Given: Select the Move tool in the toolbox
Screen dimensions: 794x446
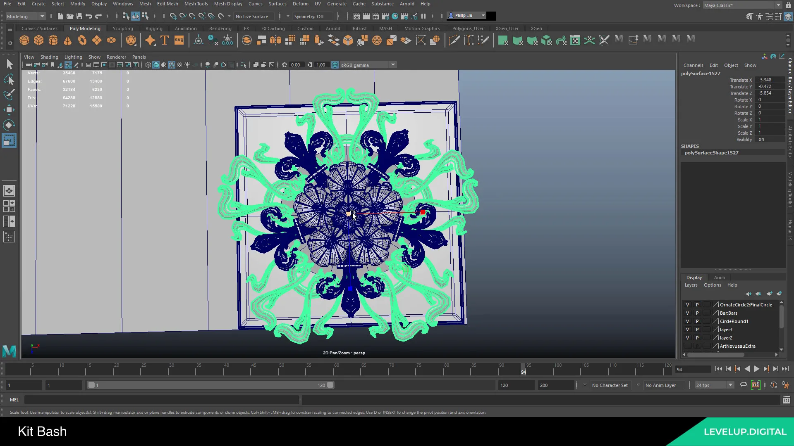Looking at the screenshot, I should (x=9, y=109).
